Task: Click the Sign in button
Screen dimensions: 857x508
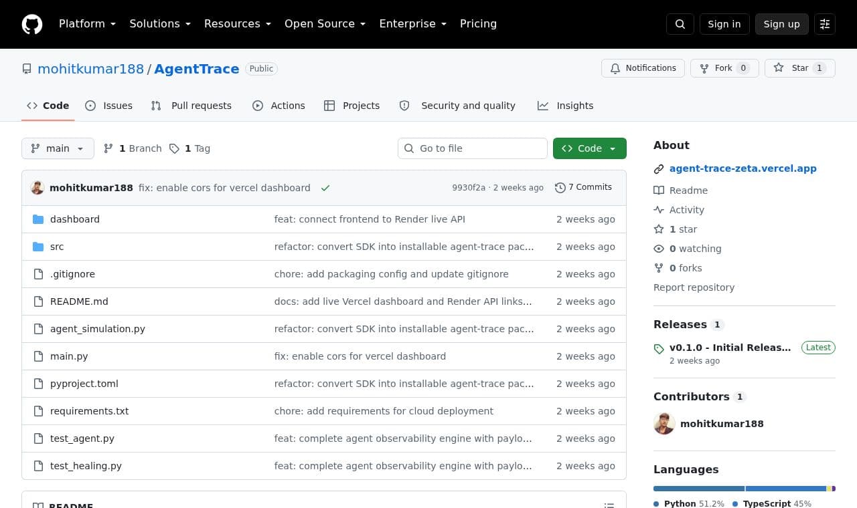Action: point(724,24)
